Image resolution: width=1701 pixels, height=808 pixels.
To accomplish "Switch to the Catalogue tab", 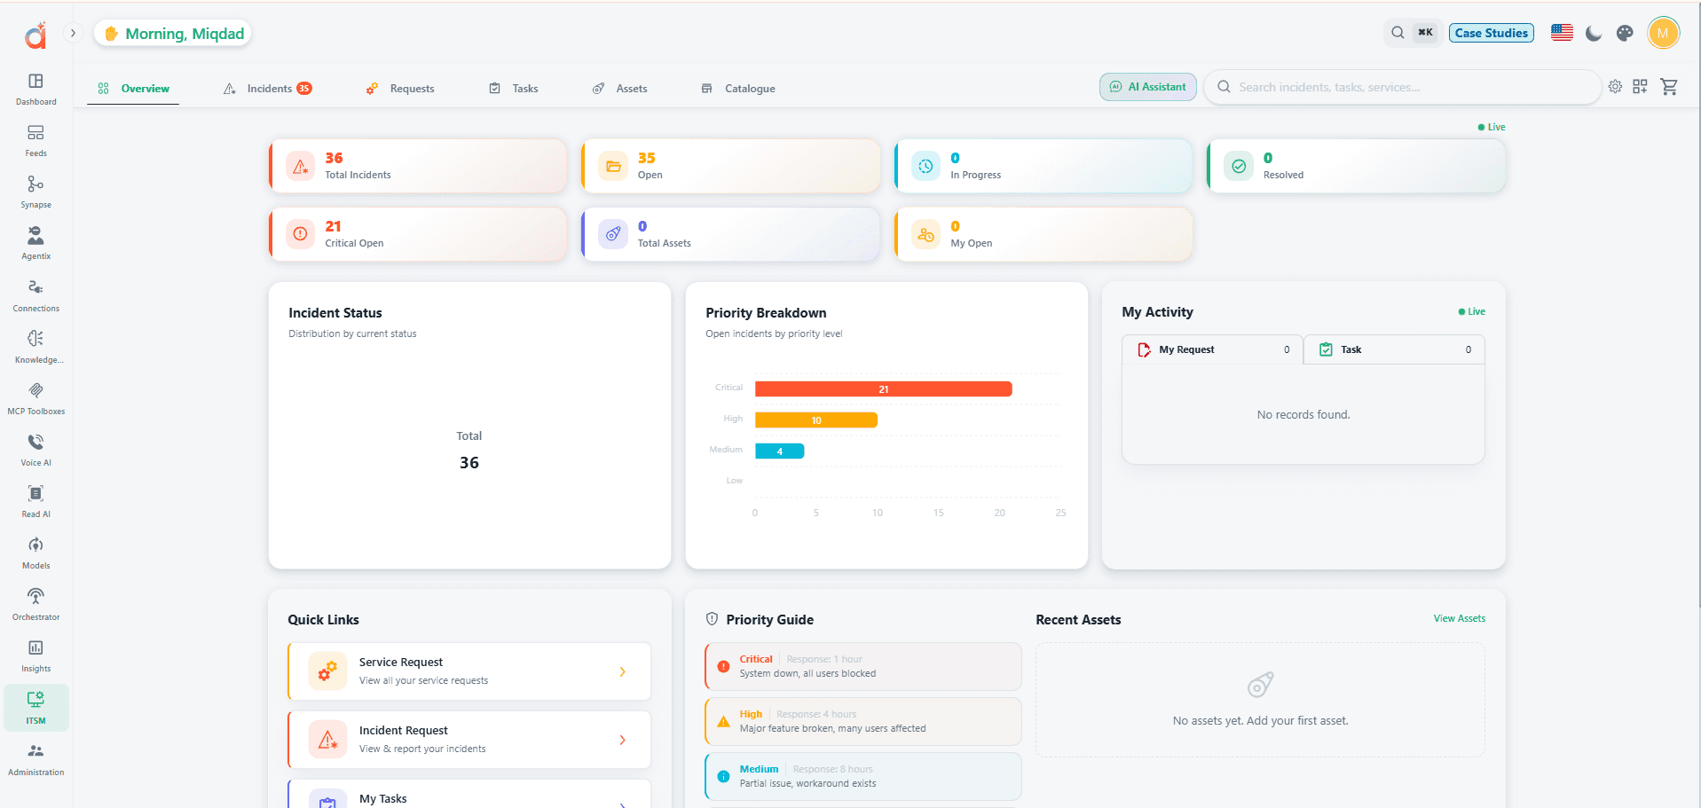I will coord(738,89).
